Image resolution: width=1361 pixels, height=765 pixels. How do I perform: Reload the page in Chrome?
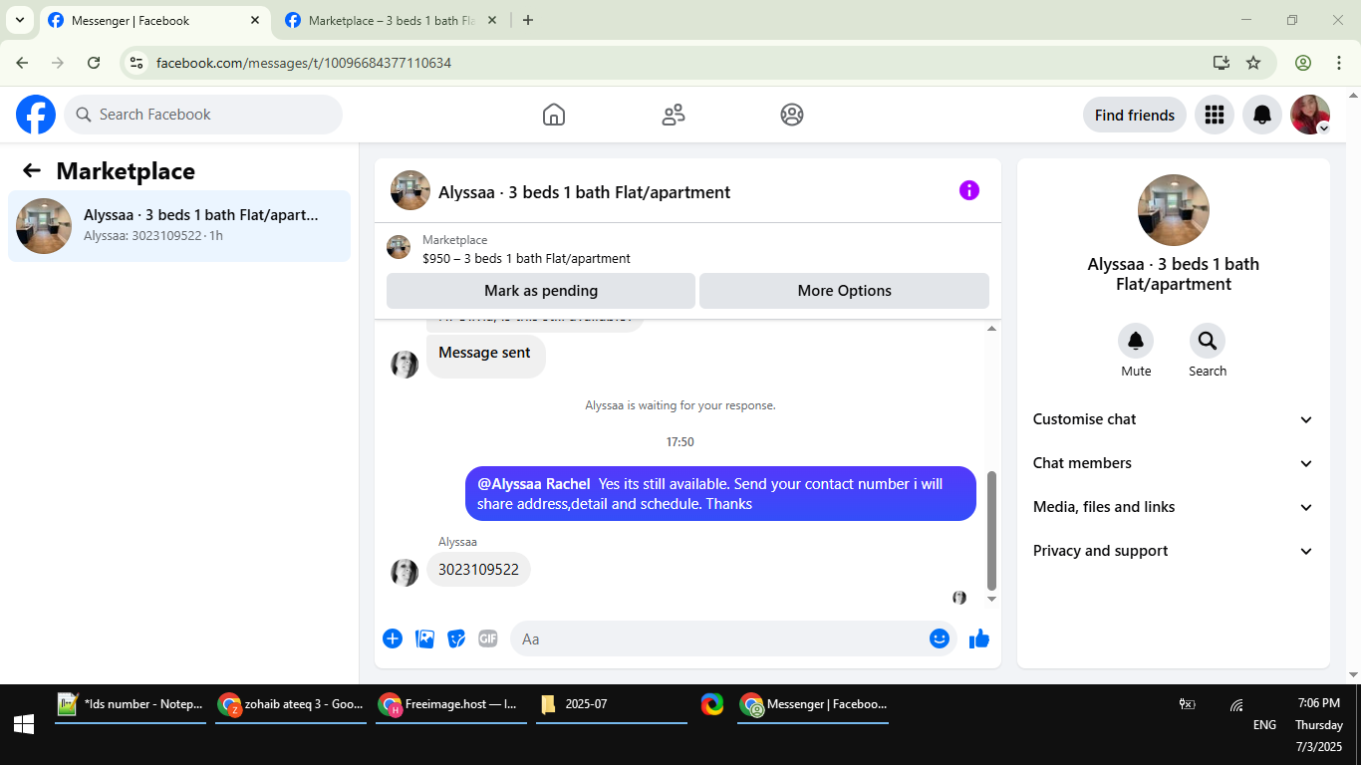pyautogui.click(x=94, y=63)
